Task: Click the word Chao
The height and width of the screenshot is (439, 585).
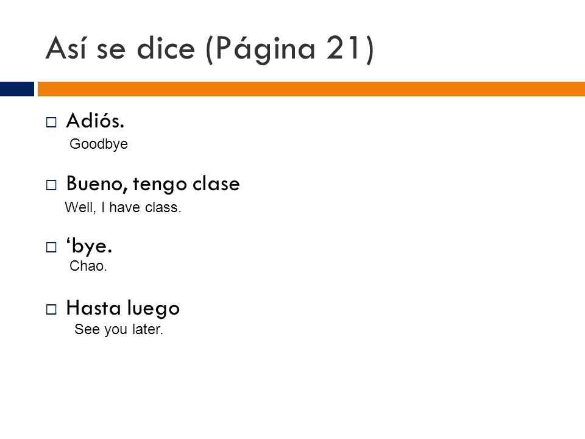Action: click(88, 266)
